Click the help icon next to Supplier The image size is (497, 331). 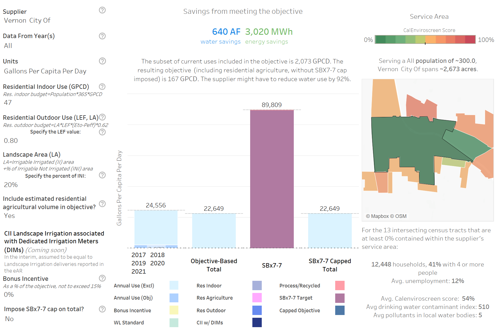tap(102, 10)
